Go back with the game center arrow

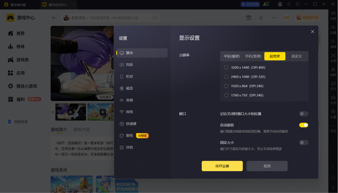pyautogui.click(x=54, y=18)
